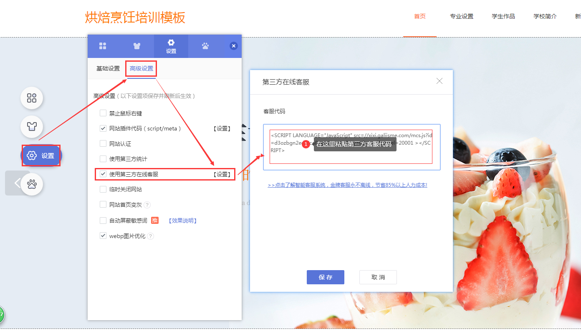
Task: Close the settings panel with round X
Action: 234,46
